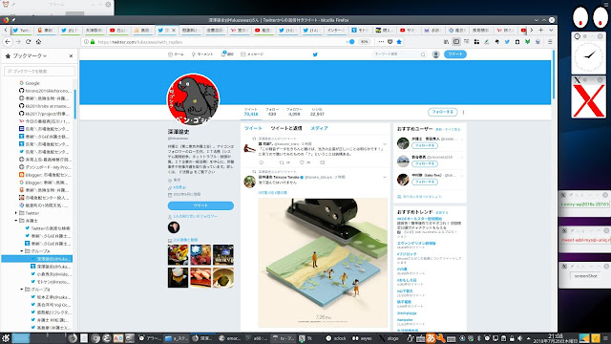Click the フォローする button on profile
This screenshot has width=611, height=344.
coord(443,112)
